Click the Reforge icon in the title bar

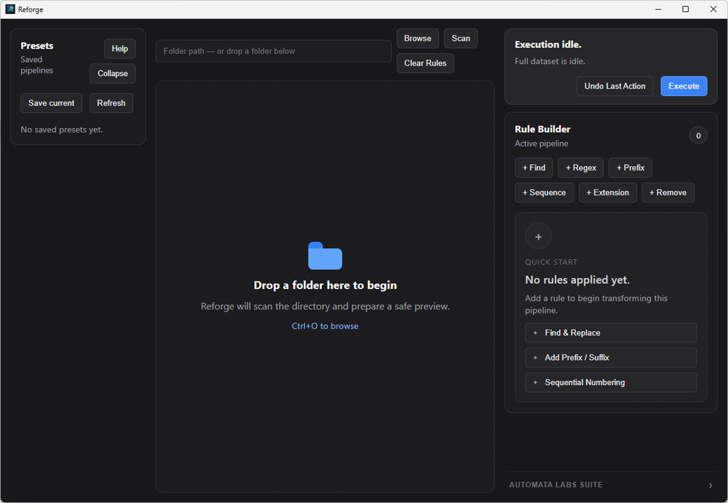click(9, 9)
